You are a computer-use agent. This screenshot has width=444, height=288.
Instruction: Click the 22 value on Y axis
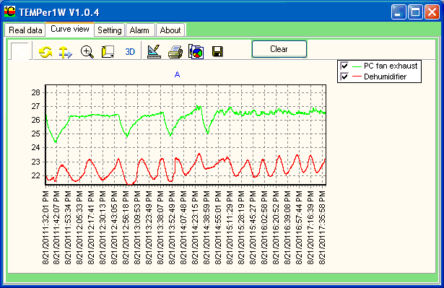tap(36, 175)
